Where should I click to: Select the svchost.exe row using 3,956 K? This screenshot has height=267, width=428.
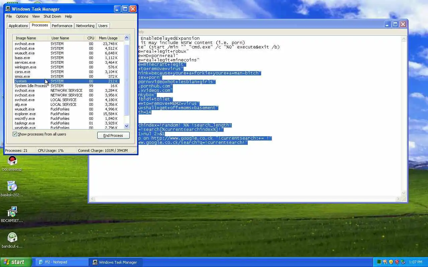pos(66,95)
